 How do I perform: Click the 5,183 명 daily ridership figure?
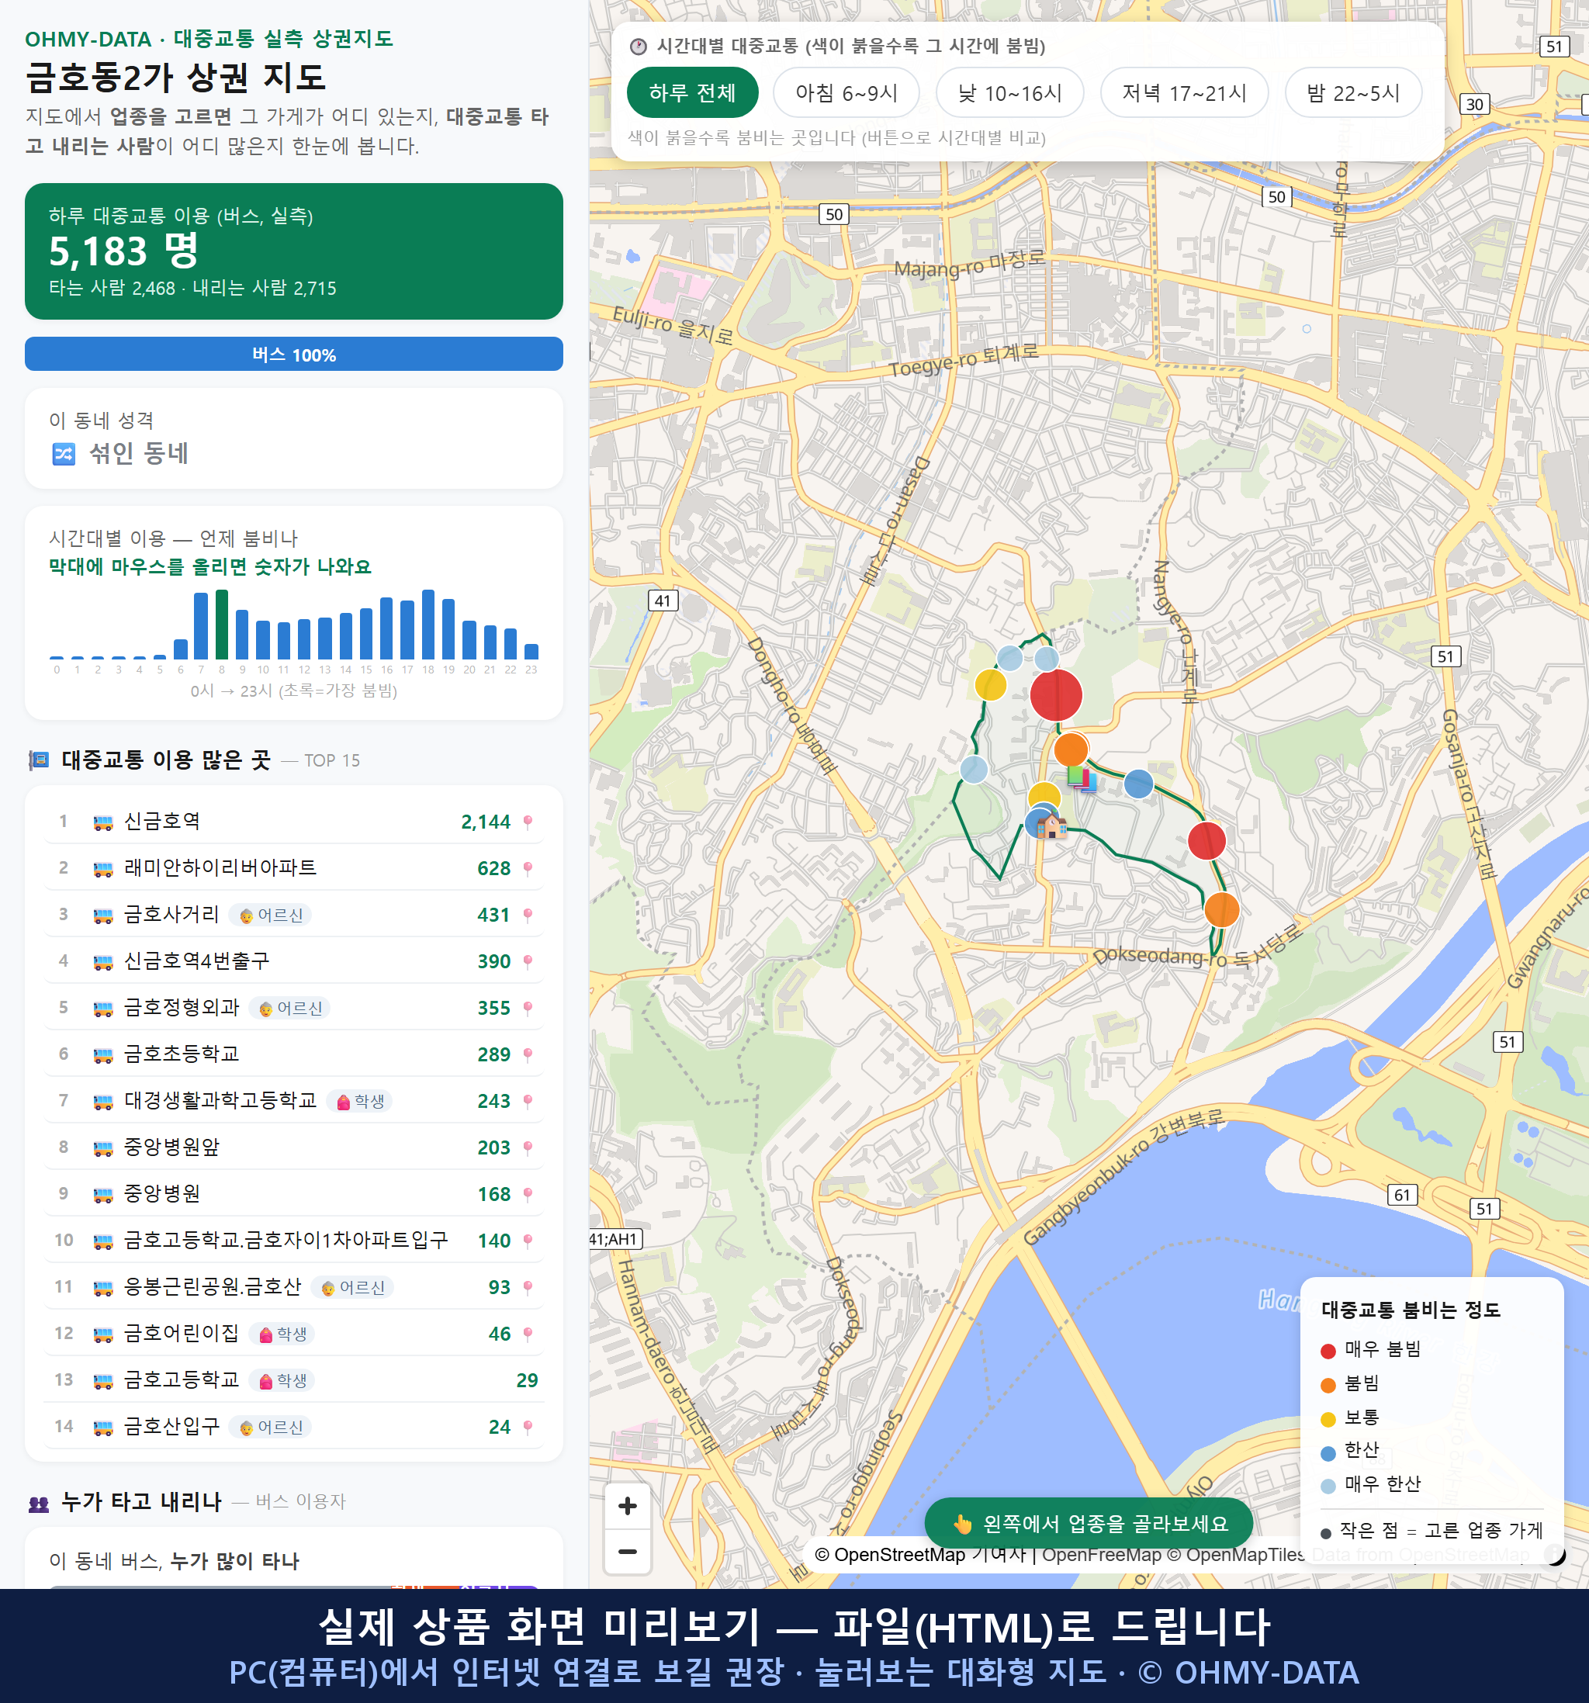pyautogui.click(x=124, y=251)
